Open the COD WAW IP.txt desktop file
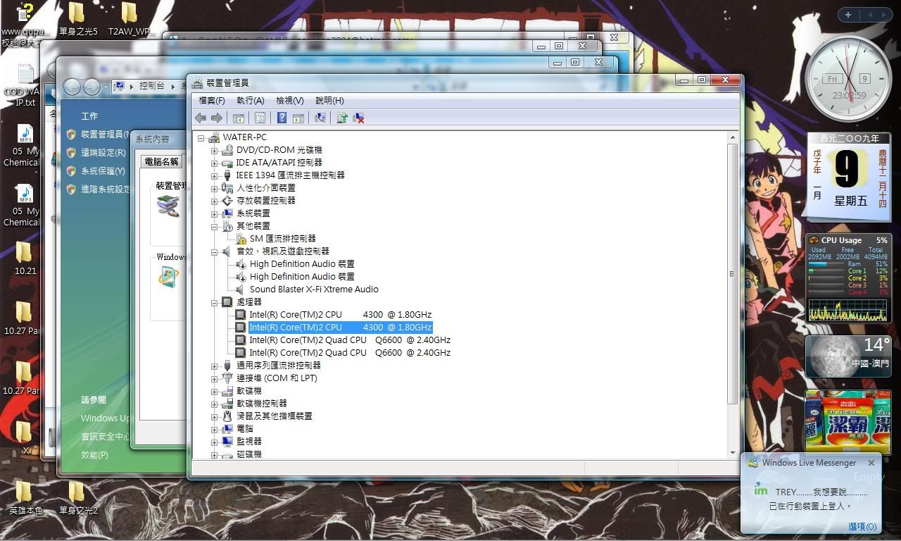 coord(24,86)
